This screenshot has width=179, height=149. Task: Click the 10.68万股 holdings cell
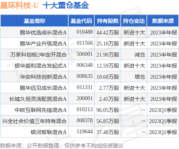[x=108, y=77]
